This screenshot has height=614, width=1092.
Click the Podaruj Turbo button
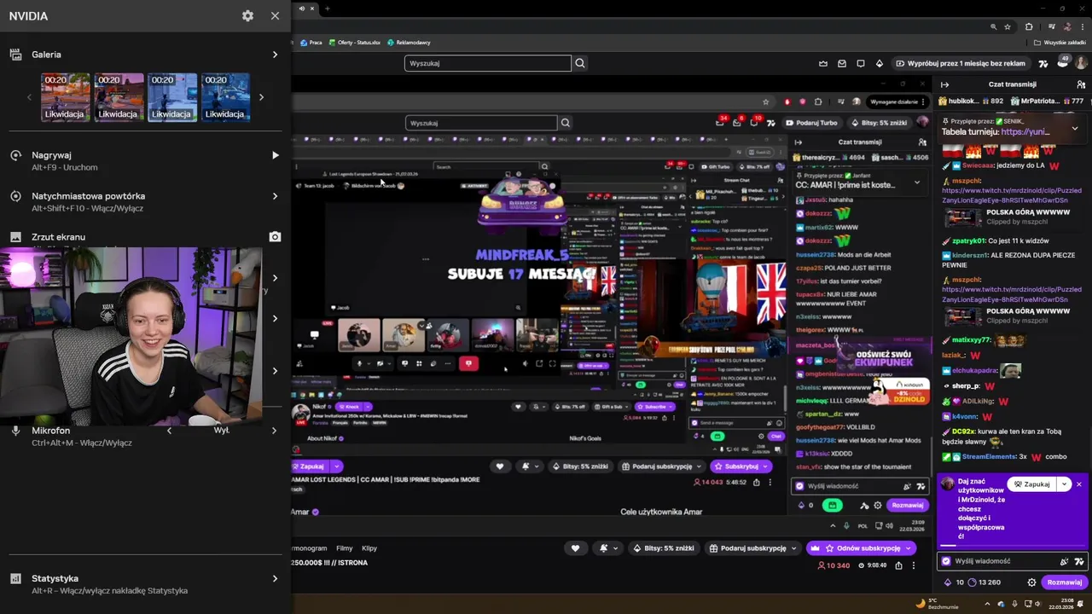click(811, 123)
